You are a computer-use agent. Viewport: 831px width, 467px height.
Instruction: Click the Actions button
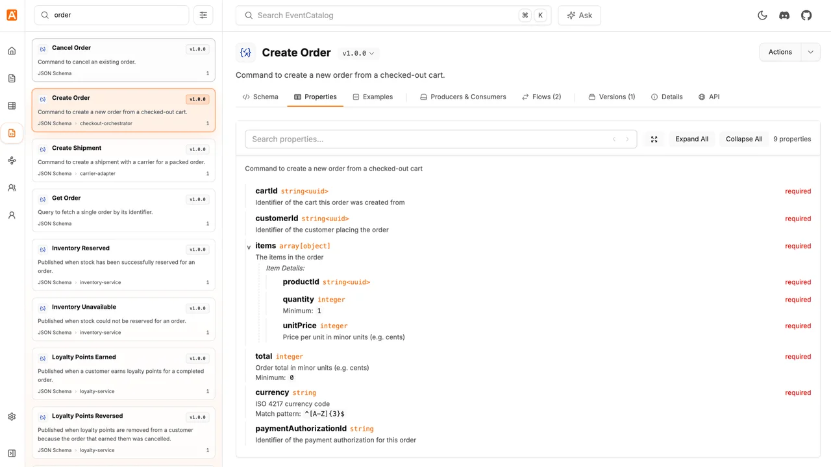(780, 53)
